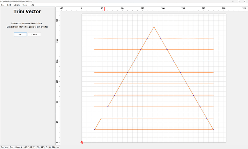Click the bottom baseline of the triangle

tap(154, 130)
